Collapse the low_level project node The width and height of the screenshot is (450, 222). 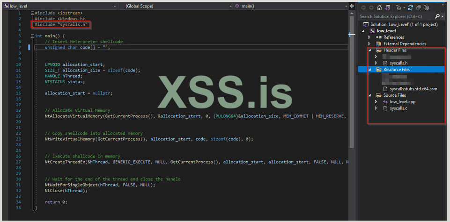(x=363, y=31)
